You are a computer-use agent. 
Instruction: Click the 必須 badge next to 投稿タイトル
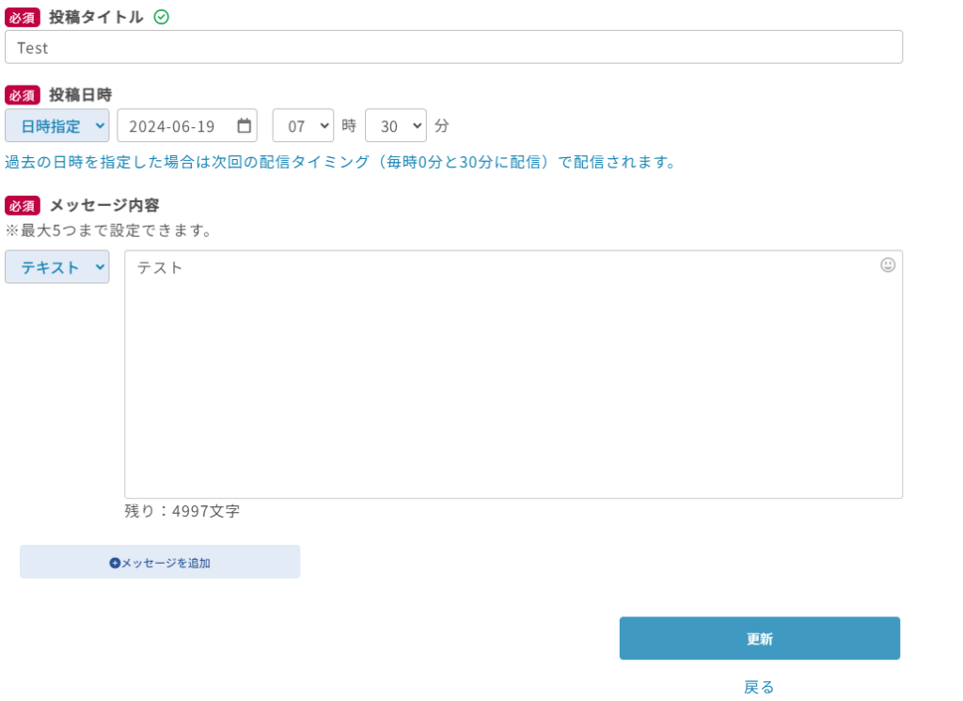pyautogui.click(x=23, y=17)
